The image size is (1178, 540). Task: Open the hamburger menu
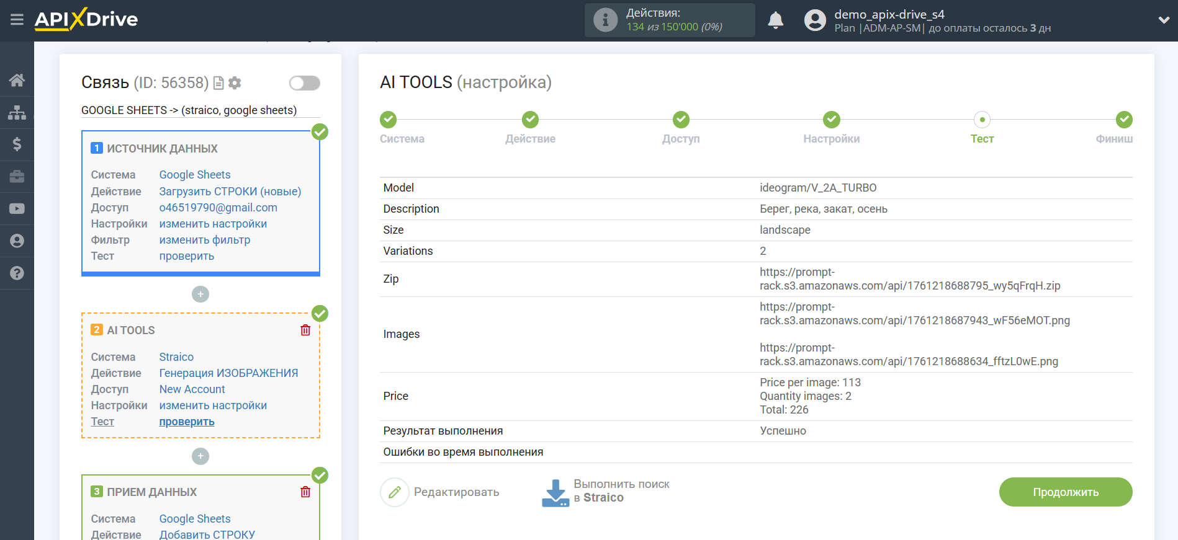[17, 20]
